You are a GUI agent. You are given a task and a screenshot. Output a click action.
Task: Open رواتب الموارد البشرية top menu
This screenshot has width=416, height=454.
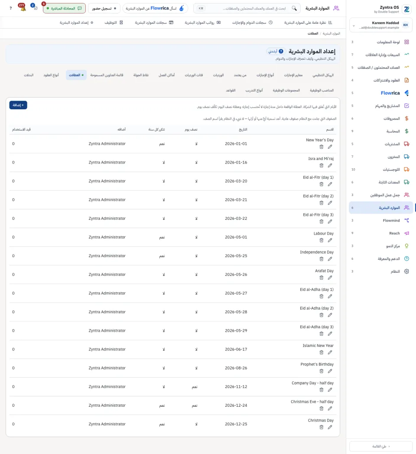[x=202, y=23]
